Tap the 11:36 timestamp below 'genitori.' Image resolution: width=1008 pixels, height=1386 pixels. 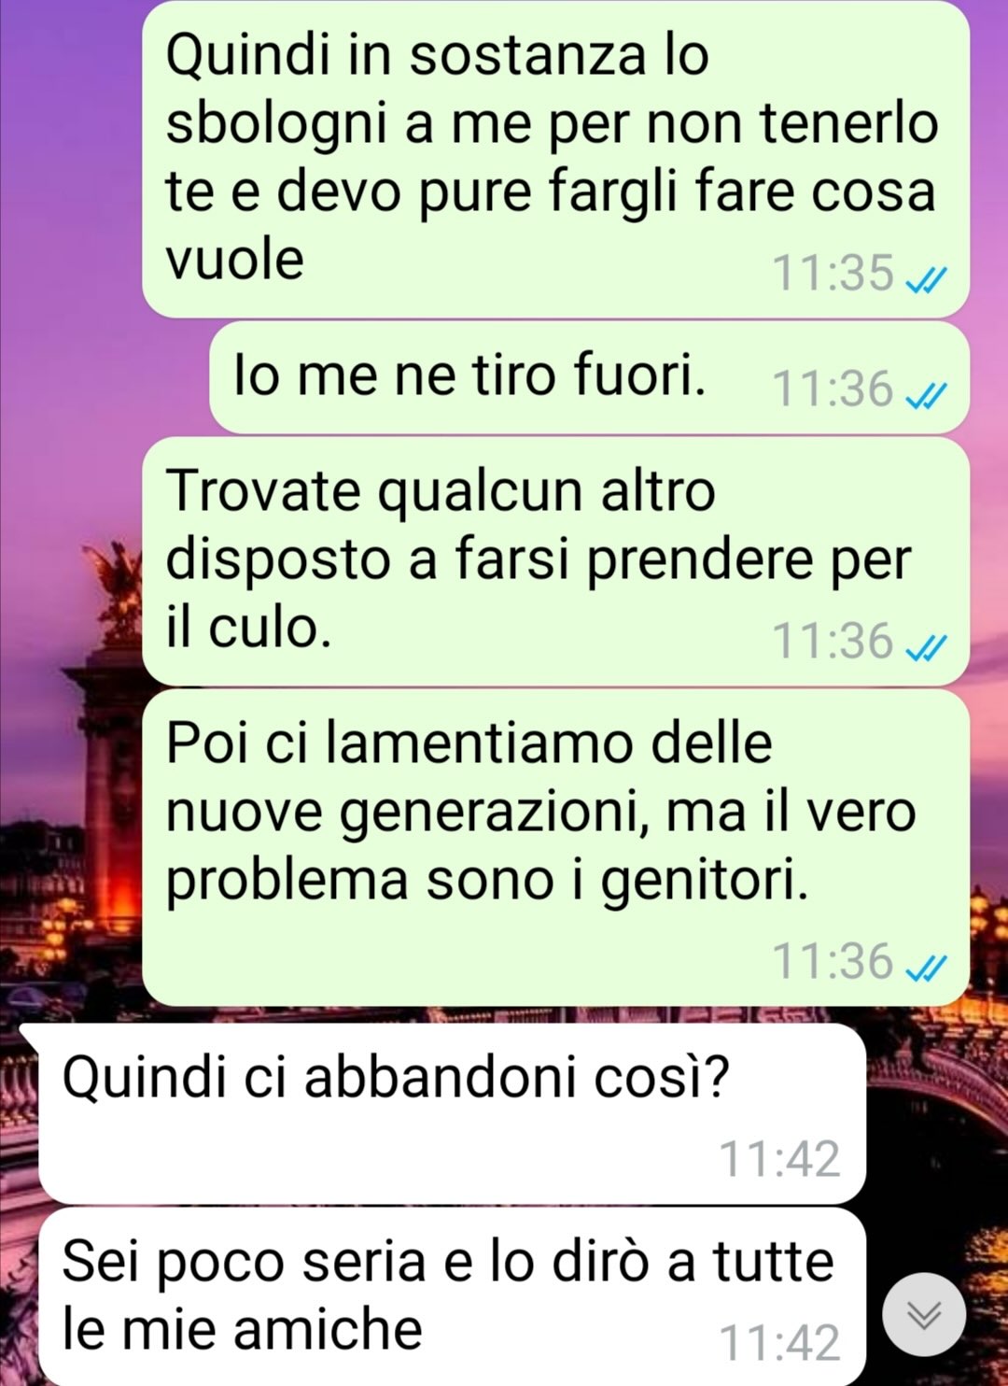click(833, 961)
